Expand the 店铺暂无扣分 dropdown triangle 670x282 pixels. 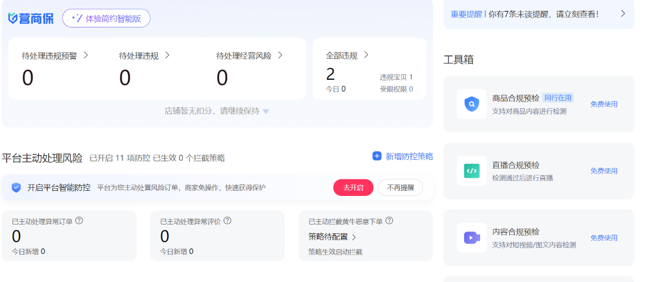266,111
